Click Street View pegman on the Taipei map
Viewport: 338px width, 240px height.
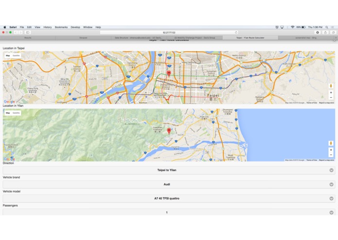coord(331,86)
